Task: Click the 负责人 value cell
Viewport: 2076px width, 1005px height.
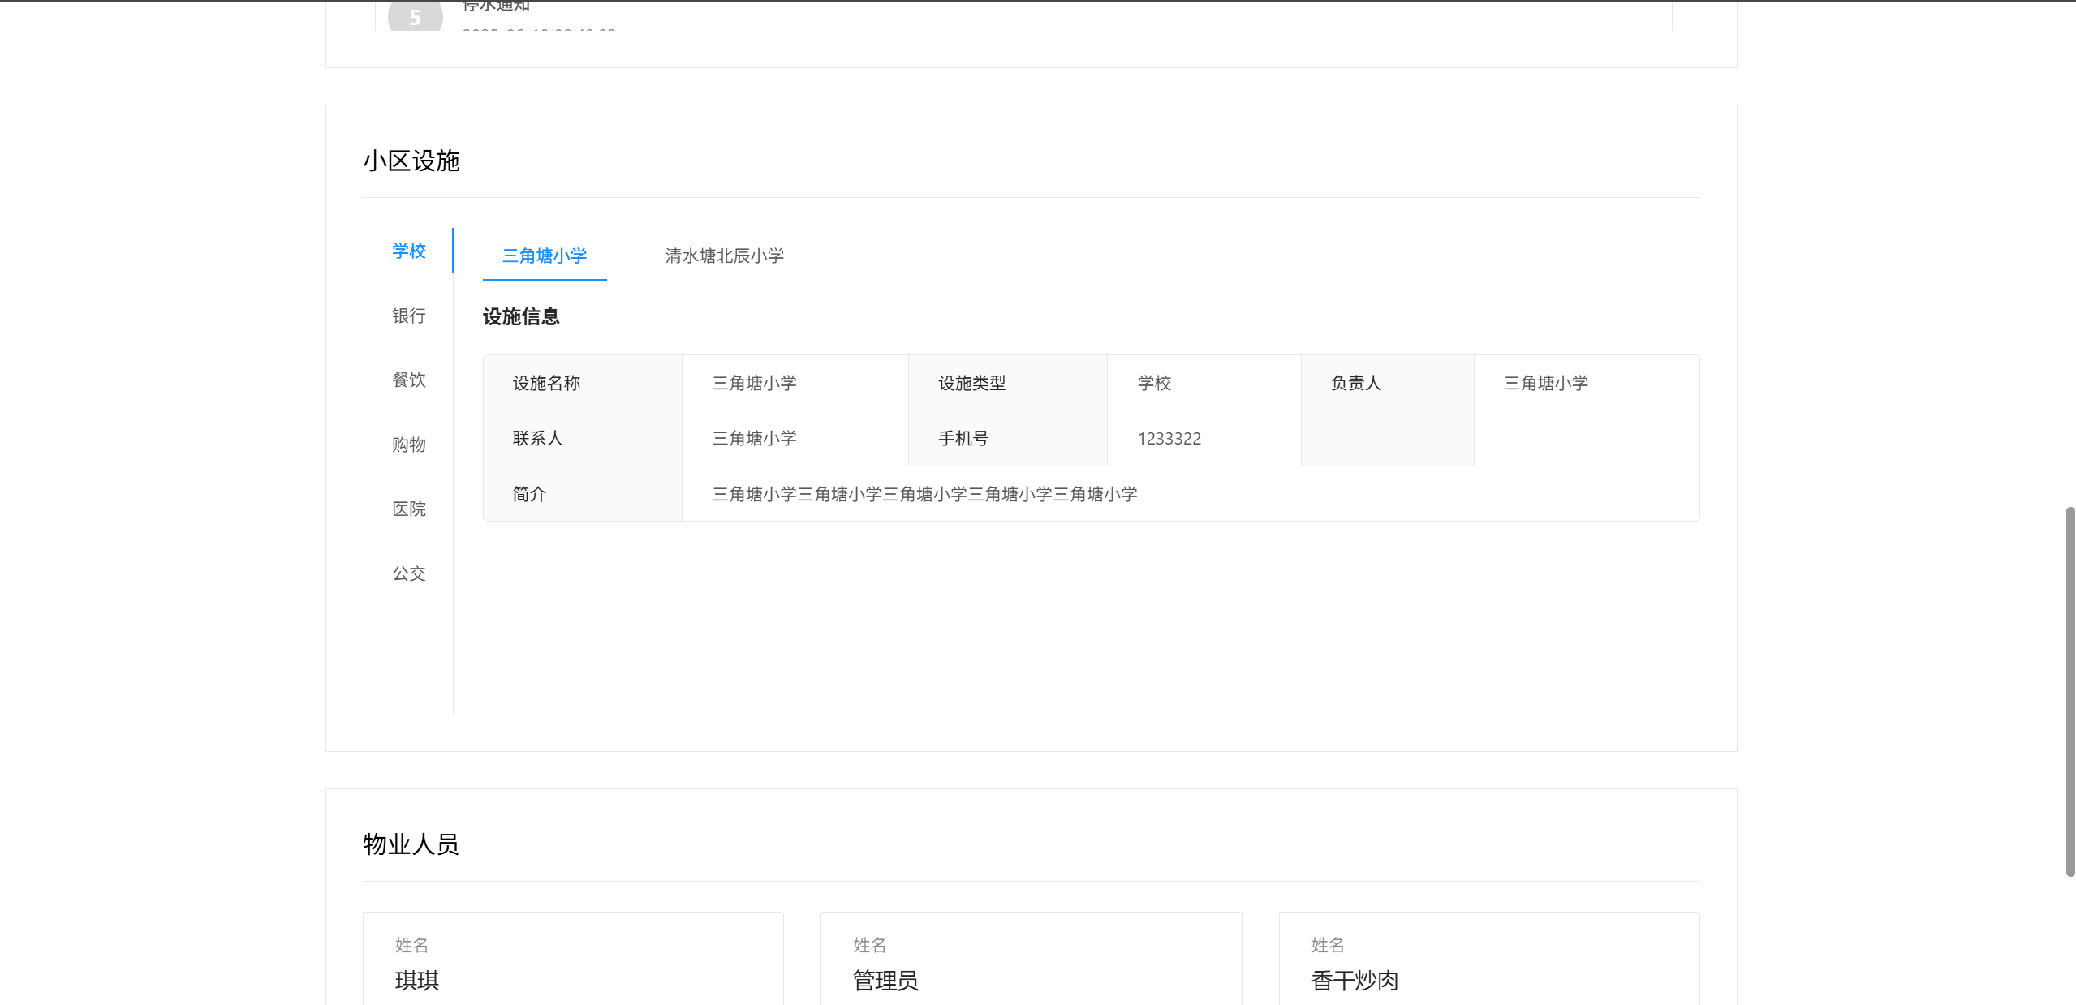Action: click(1545, 383)
